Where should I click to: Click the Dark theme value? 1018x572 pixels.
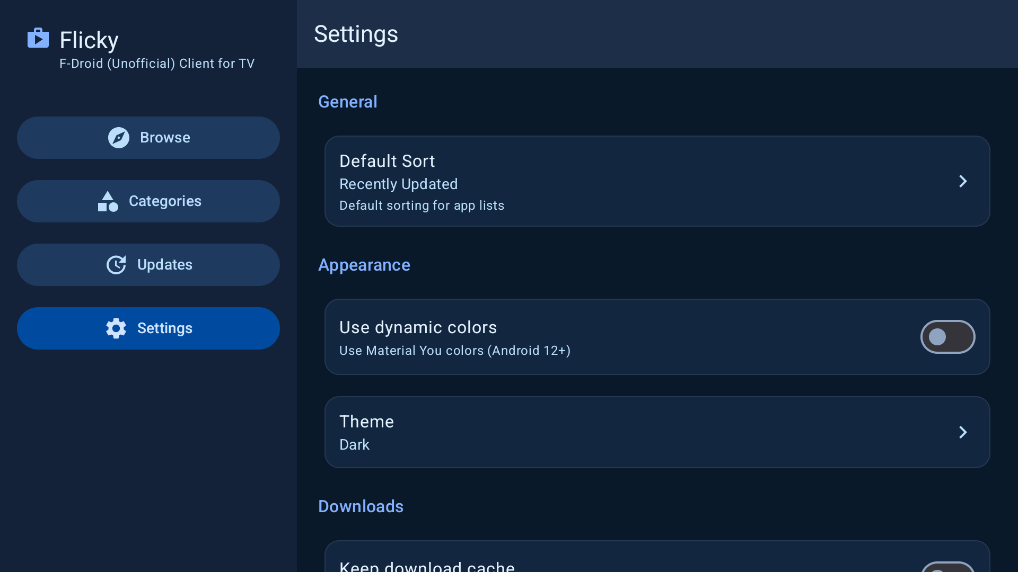[x=354, y=444]
